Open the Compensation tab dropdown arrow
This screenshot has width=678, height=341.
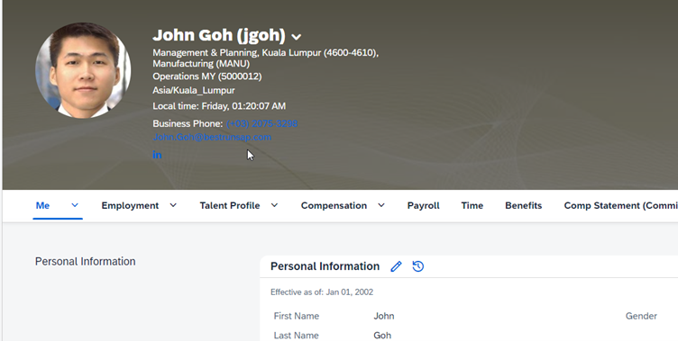[x=381, y=205]
